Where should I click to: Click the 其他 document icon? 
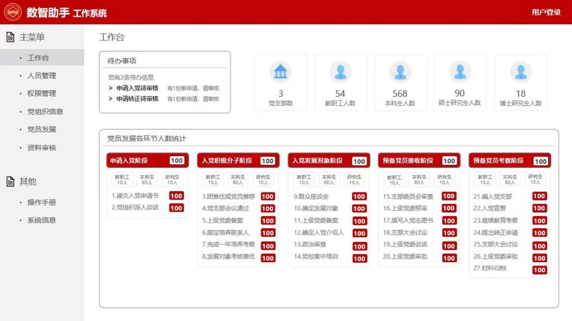click(x=10, y=182)
